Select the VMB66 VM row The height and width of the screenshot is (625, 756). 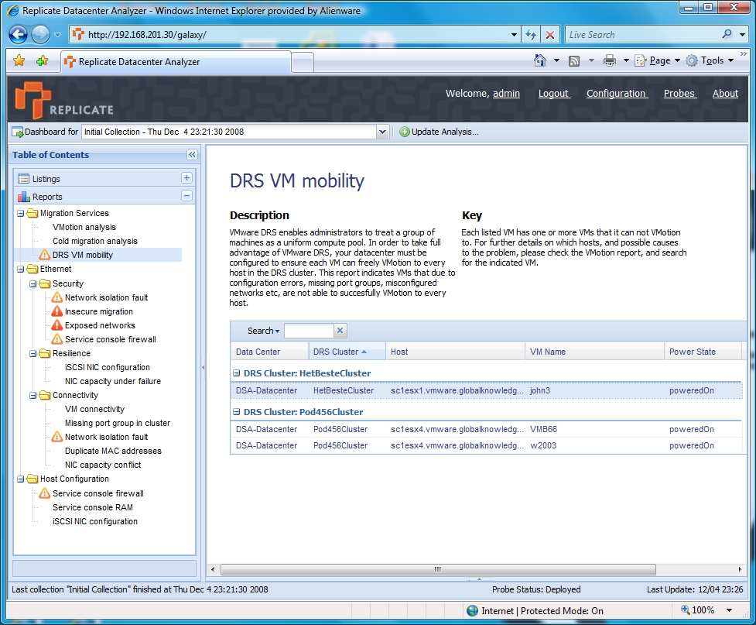point(487,429)
